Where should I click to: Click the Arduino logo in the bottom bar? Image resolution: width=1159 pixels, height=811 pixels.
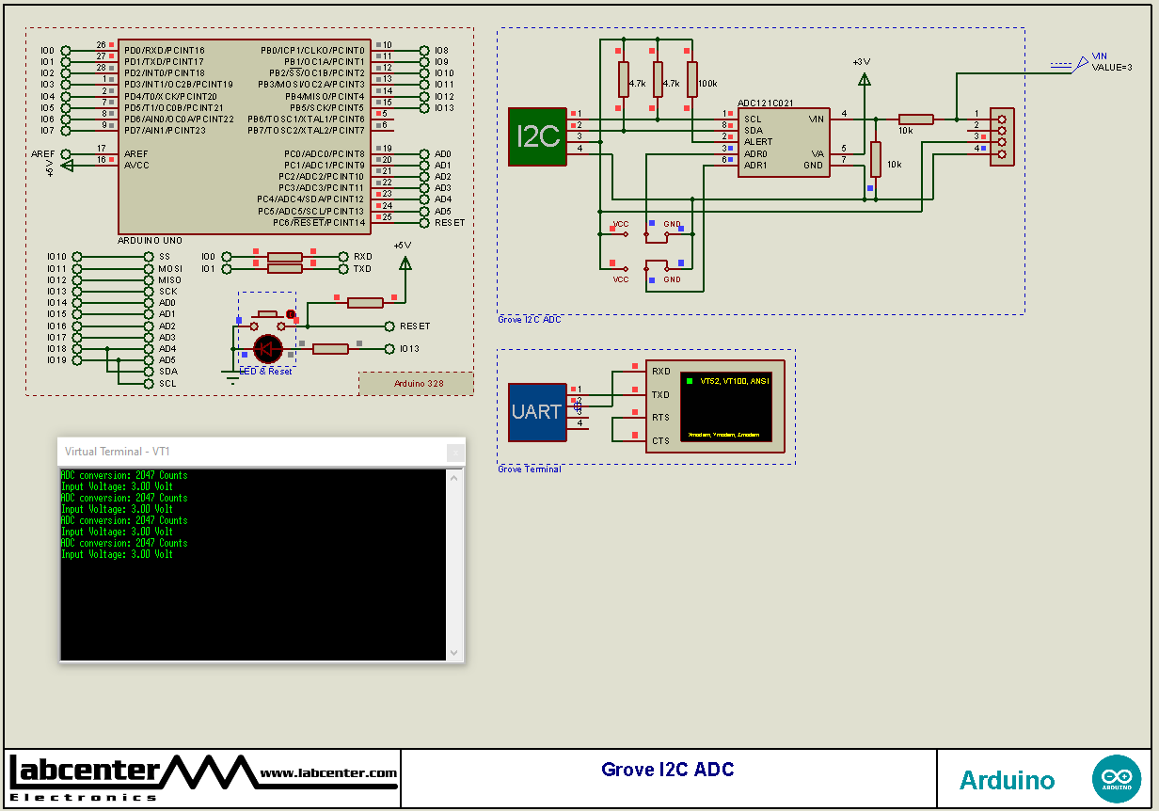click(x=1117, y=778)
